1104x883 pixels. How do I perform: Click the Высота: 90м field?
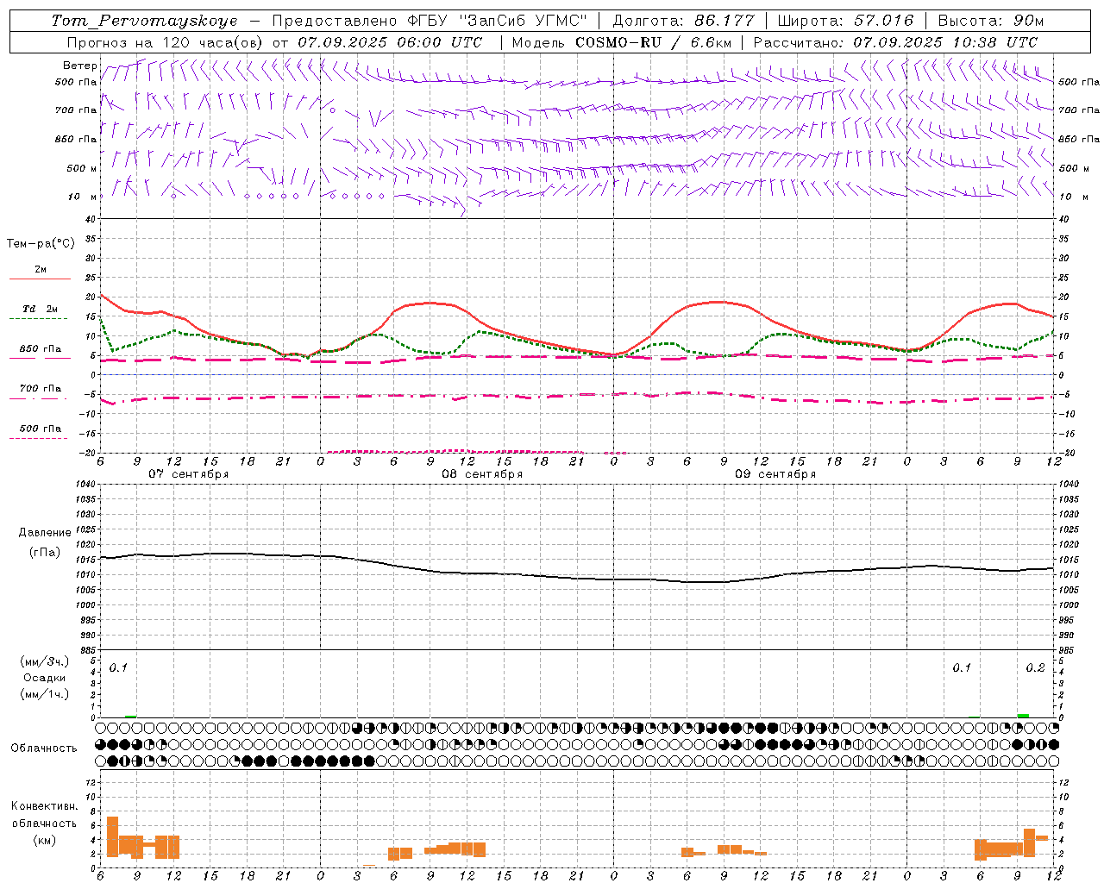(990, 21)
